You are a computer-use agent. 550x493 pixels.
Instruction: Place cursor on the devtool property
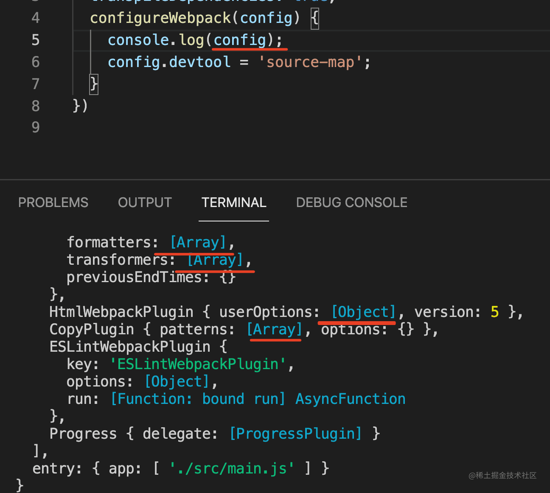pyautogui.click(x=199, y=62)
